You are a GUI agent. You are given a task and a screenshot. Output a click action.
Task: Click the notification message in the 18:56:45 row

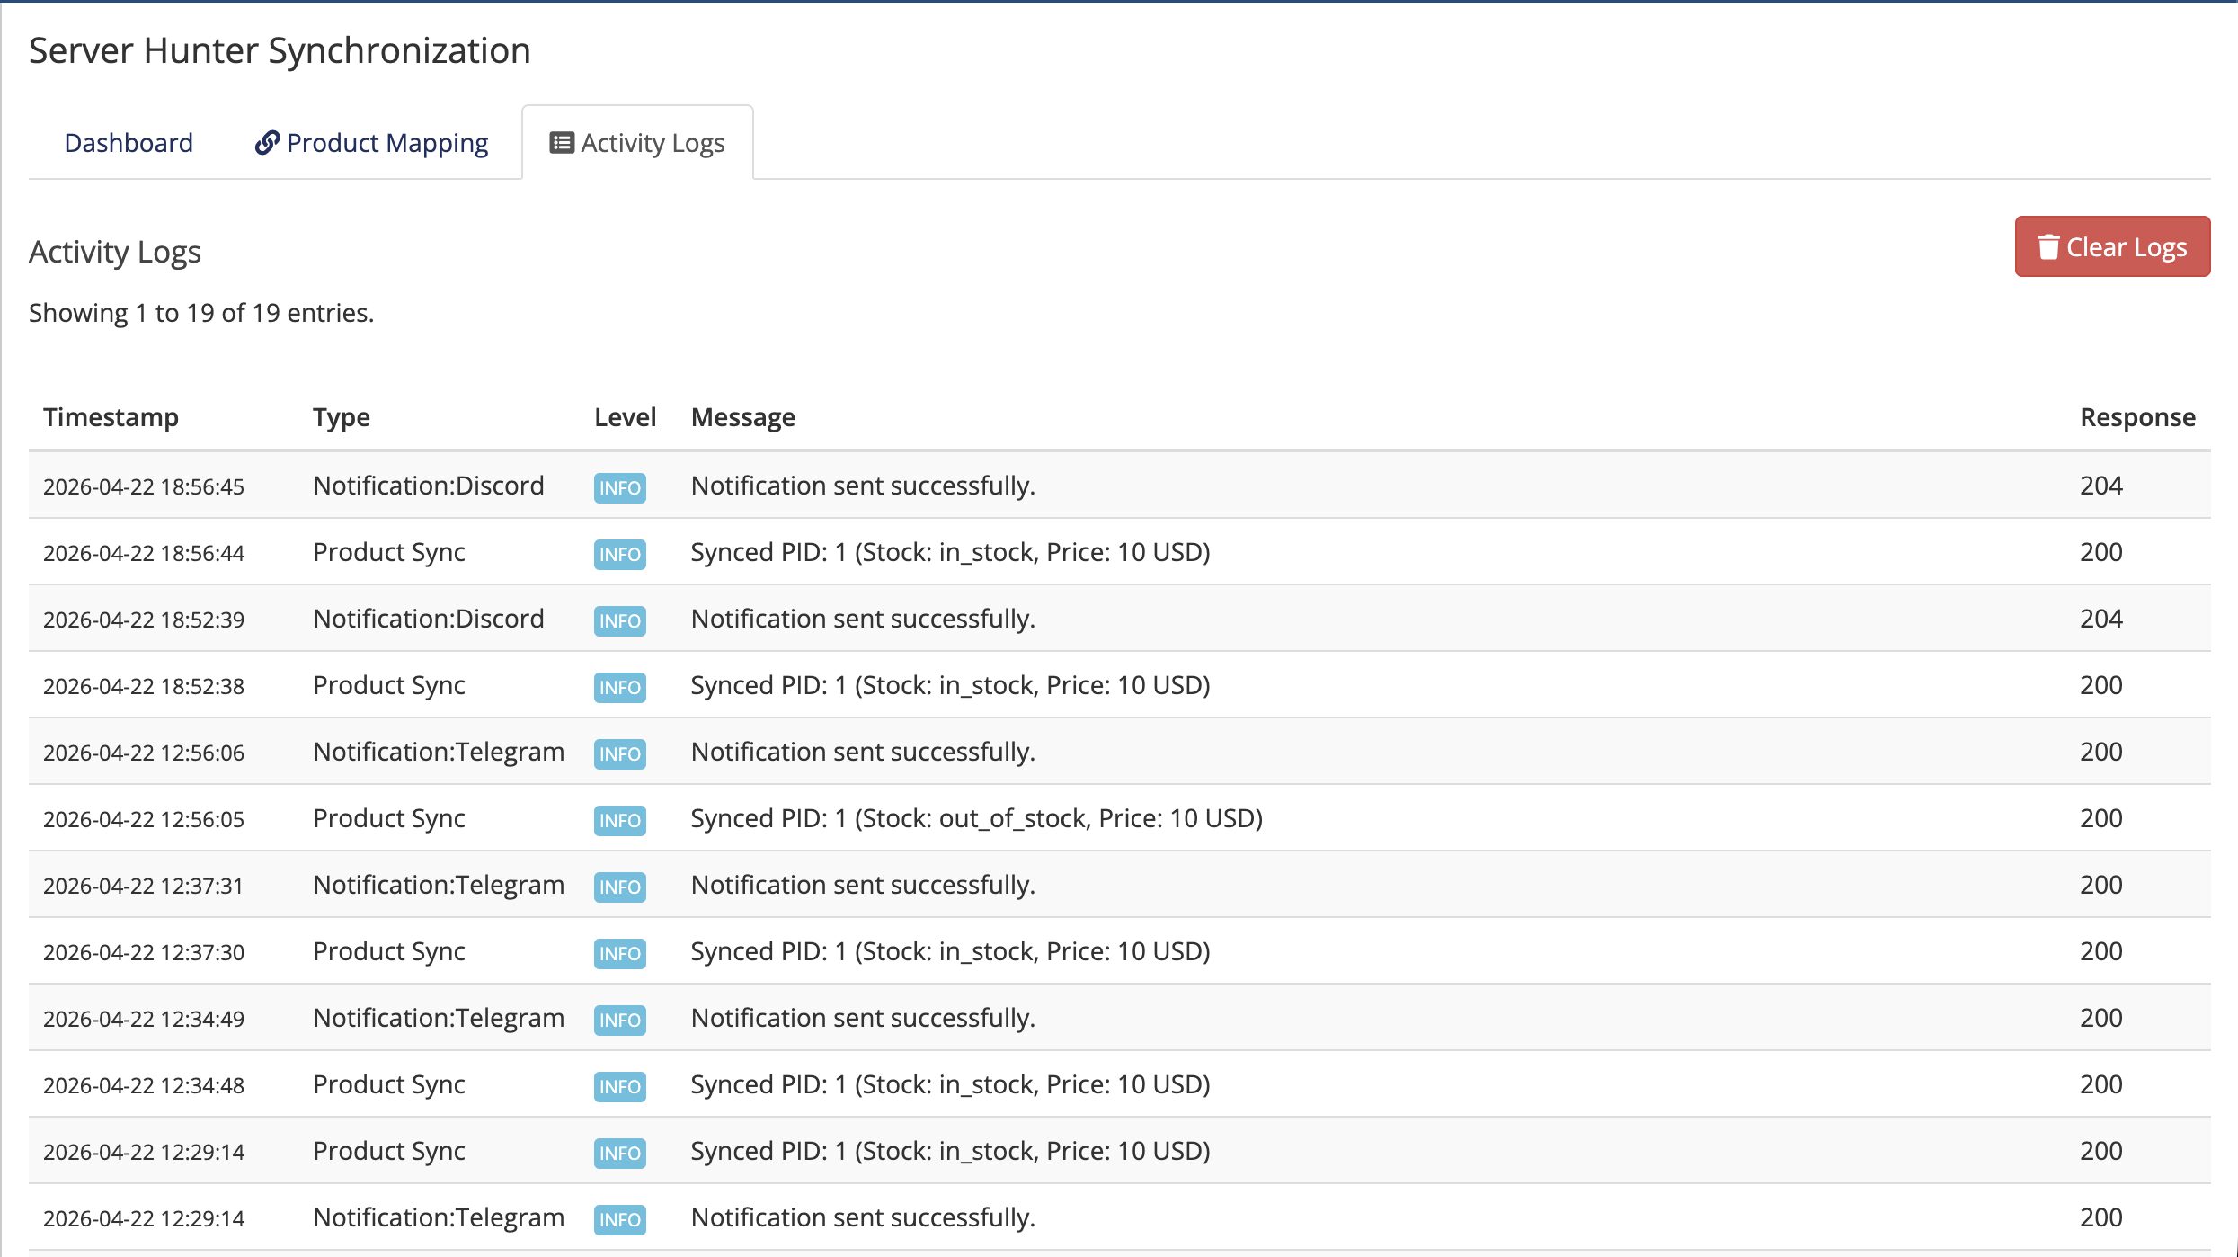click(863, 486)
